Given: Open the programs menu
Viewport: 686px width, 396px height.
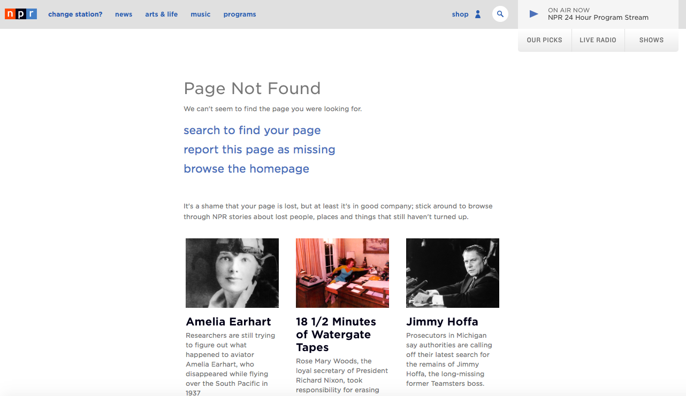Looking at the screenshot, I should 240,14.
